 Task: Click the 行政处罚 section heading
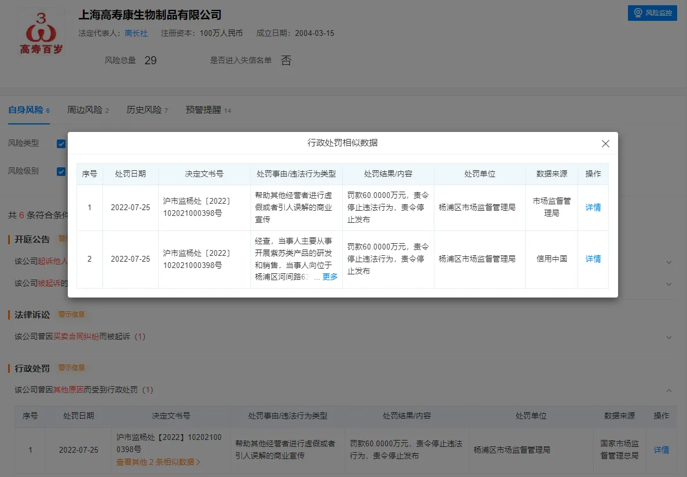(32, 368)
